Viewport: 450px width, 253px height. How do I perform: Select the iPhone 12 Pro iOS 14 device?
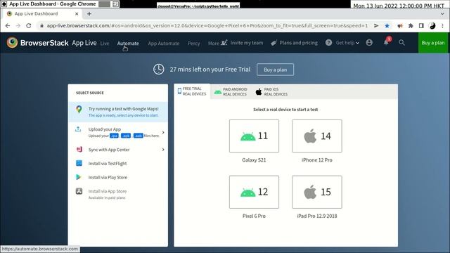(x=317, y=136)
